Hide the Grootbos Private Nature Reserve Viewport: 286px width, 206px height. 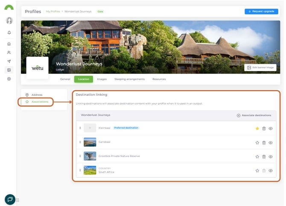click(x=271, y=156)
